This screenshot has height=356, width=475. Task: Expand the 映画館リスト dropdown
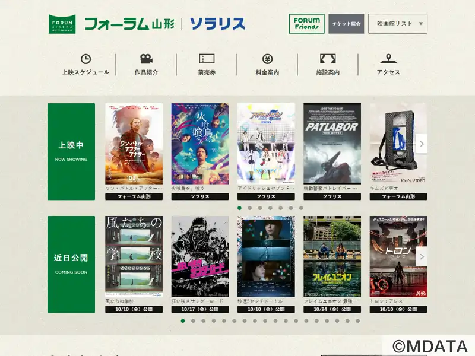tap(397, 24)
